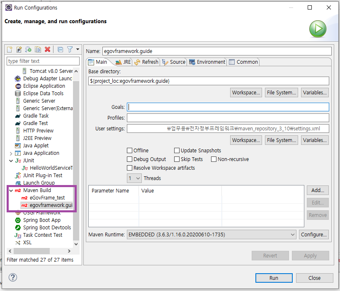Image resolution: width=340 pixels, height=291 pixels.
Task: Expand the Java Application tree node
Action: [x=11, y=154]
